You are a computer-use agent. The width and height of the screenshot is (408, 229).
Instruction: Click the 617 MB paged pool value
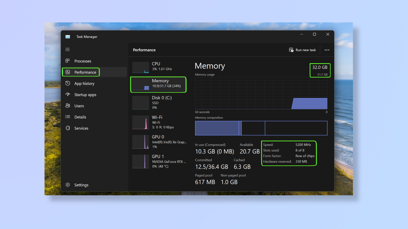(x=205, y=182)
